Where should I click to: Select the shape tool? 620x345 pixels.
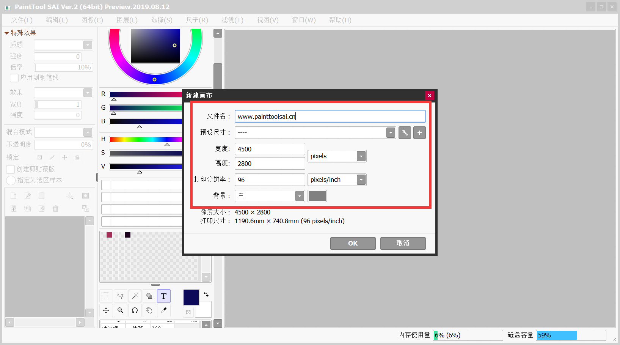(149, 296)
